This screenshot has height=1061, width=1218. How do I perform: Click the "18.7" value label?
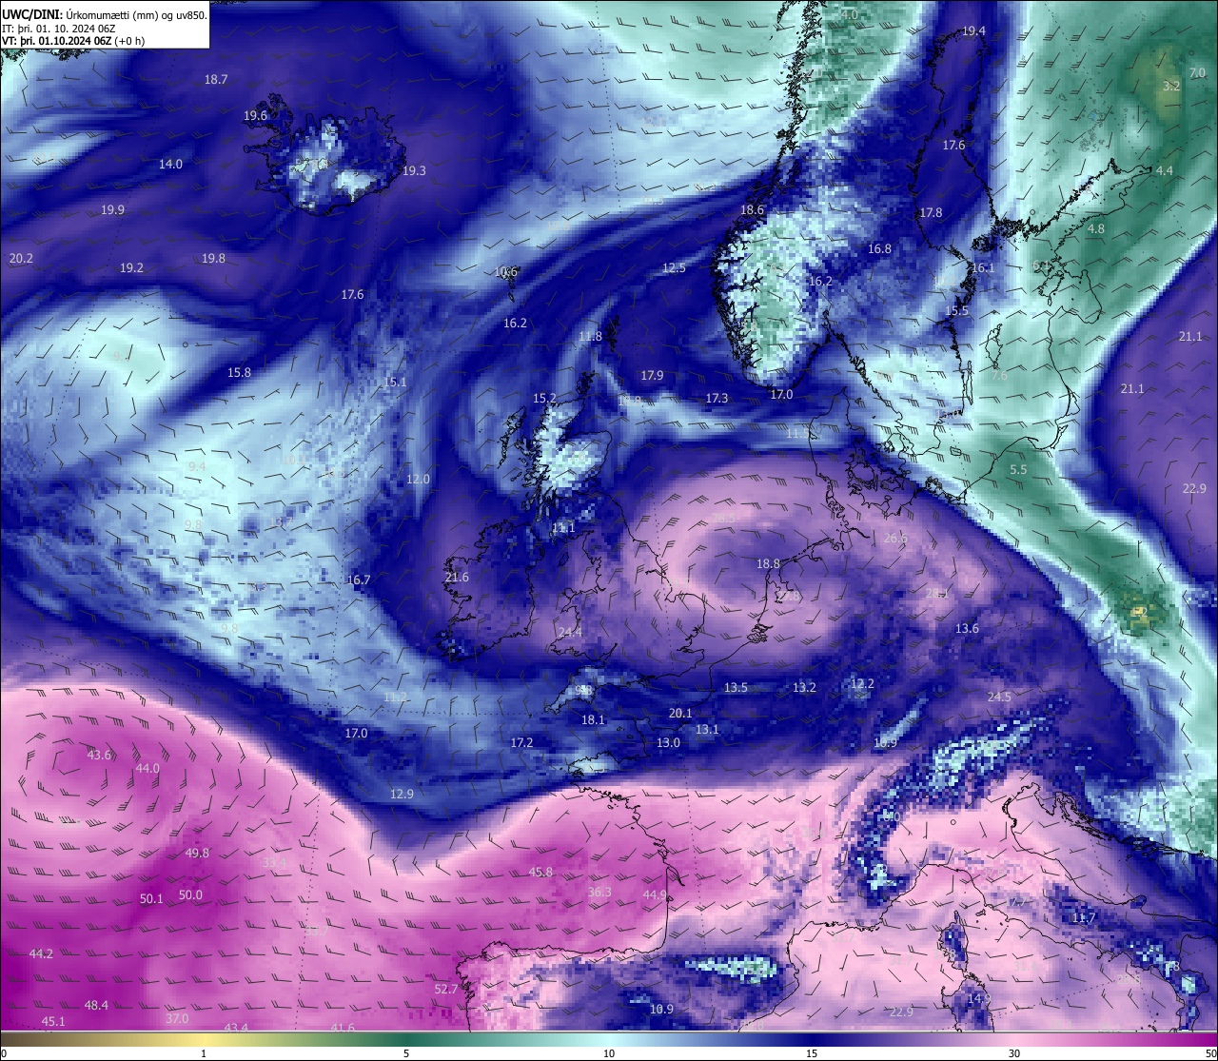tap(216, 80)
